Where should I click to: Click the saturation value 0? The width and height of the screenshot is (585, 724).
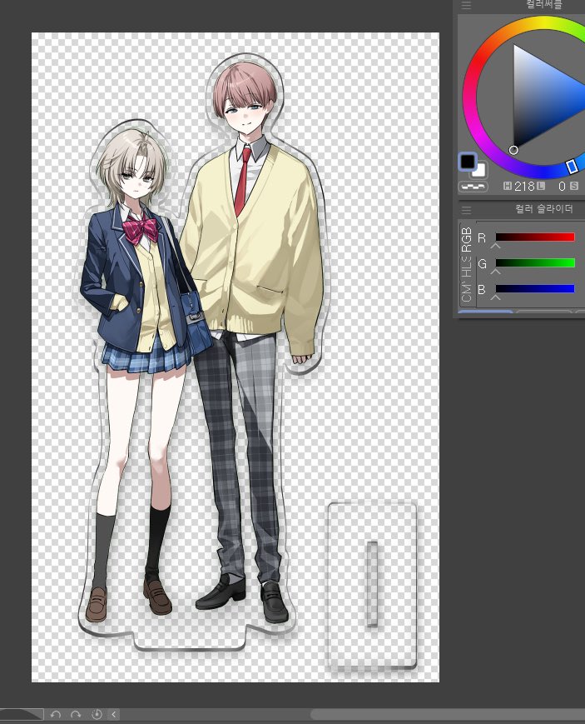click(562, 186)
